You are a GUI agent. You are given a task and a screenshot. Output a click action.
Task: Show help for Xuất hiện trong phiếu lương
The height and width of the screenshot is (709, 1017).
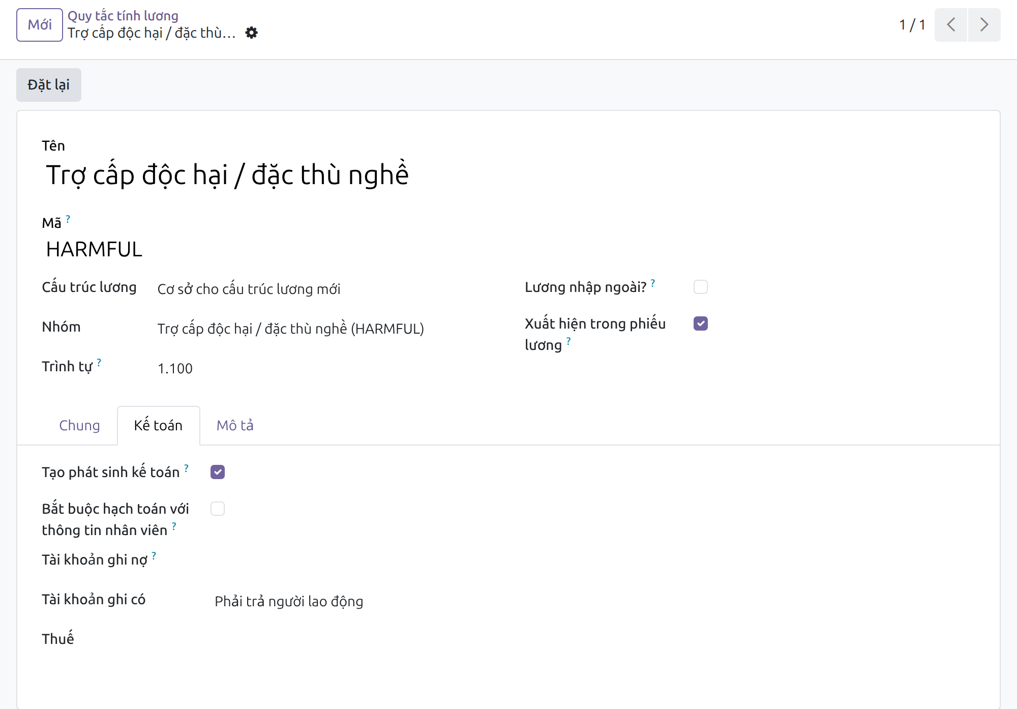click(x=569, y=341)
